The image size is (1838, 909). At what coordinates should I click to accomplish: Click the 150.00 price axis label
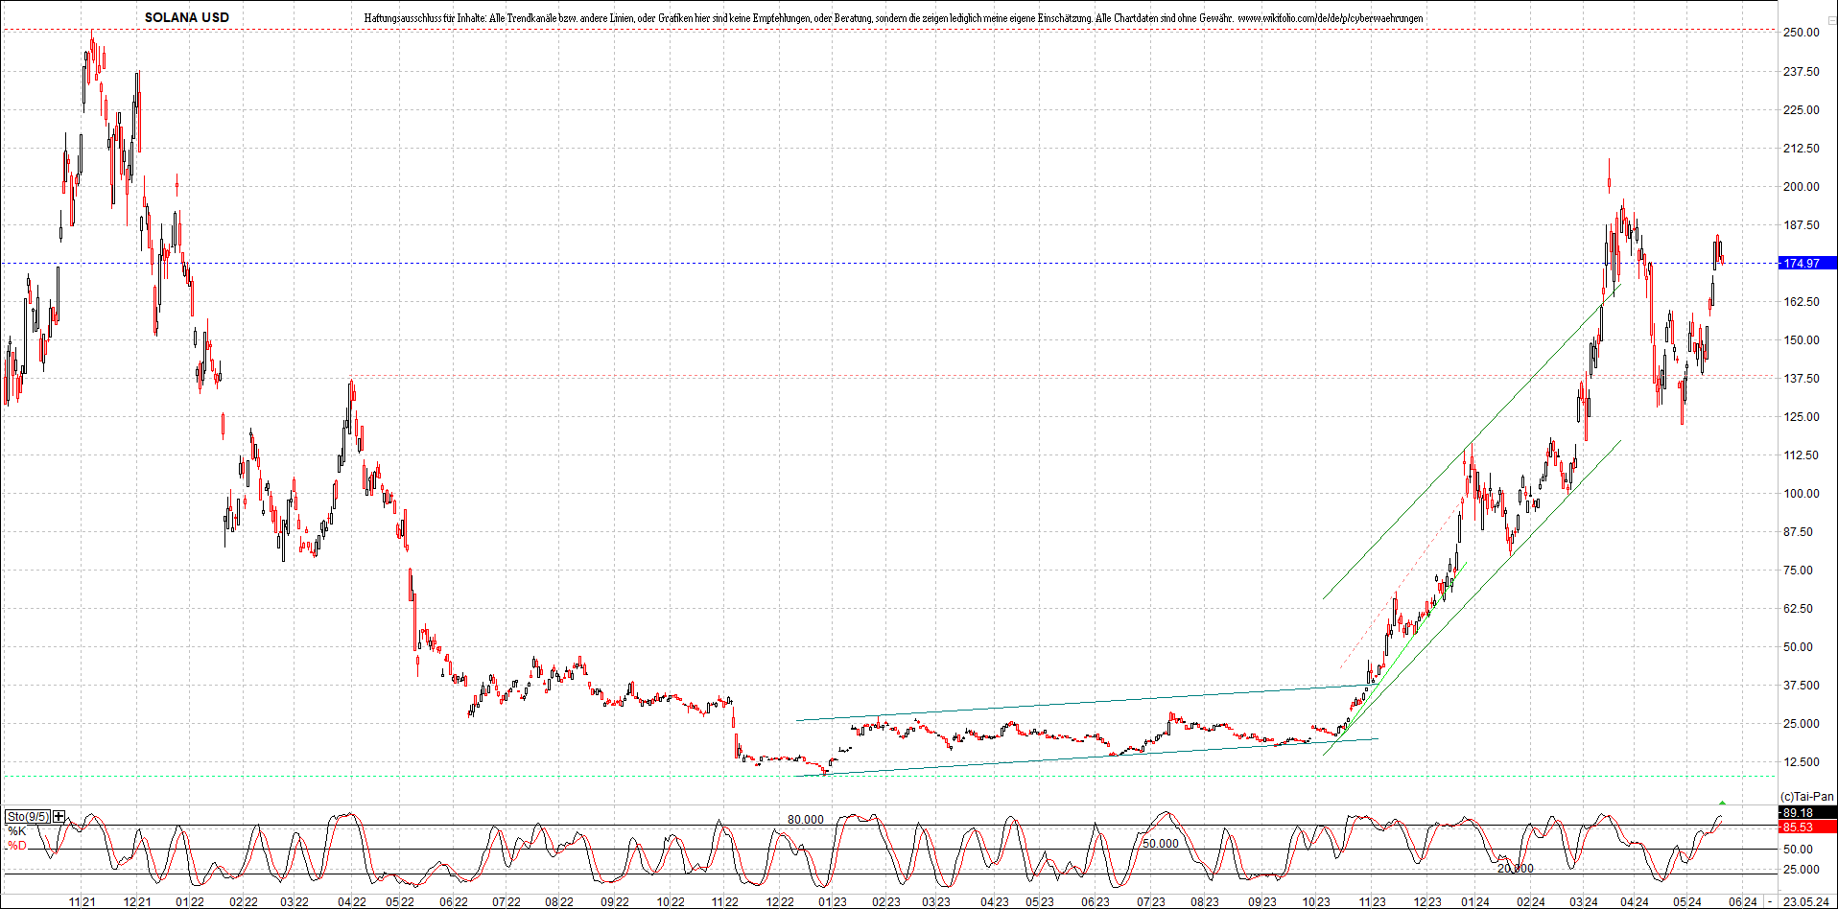1801,340
